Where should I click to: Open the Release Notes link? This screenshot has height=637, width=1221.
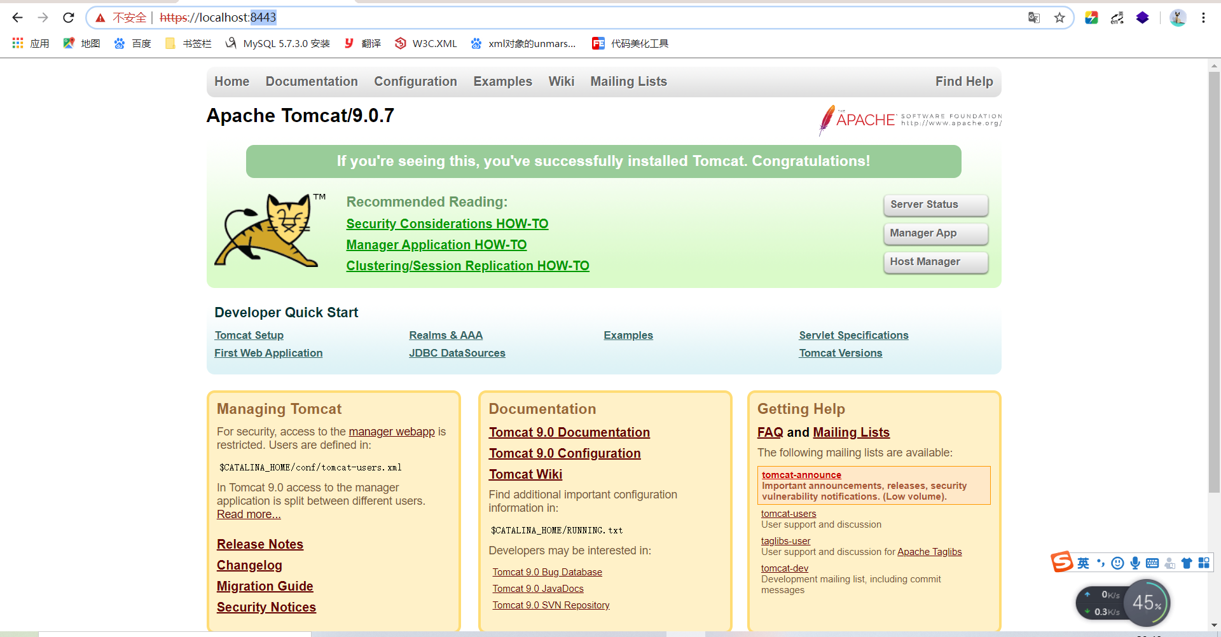tap(260, 544)
